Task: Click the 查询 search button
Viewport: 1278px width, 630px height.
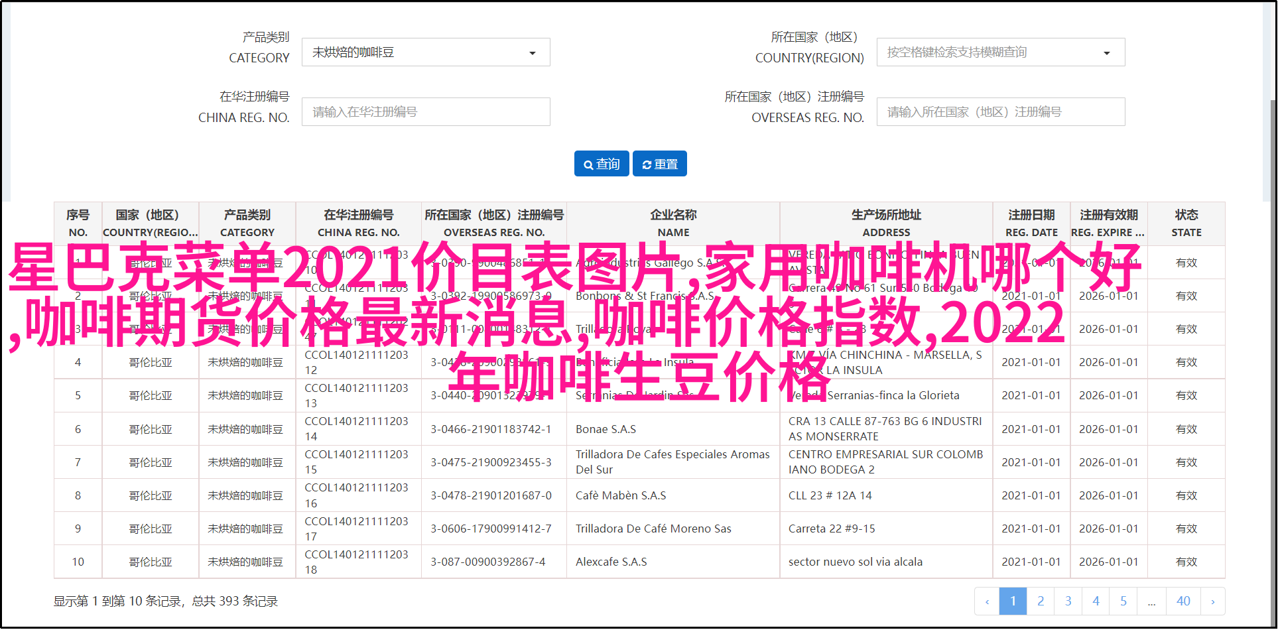Action: pyautogui.click(x=602, y=164)
